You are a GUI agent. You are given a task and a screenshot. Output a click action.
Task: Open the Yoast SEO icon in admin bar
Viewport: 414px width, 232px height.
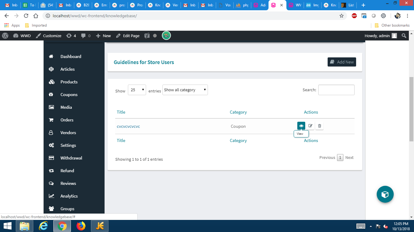tap(147, 36)
